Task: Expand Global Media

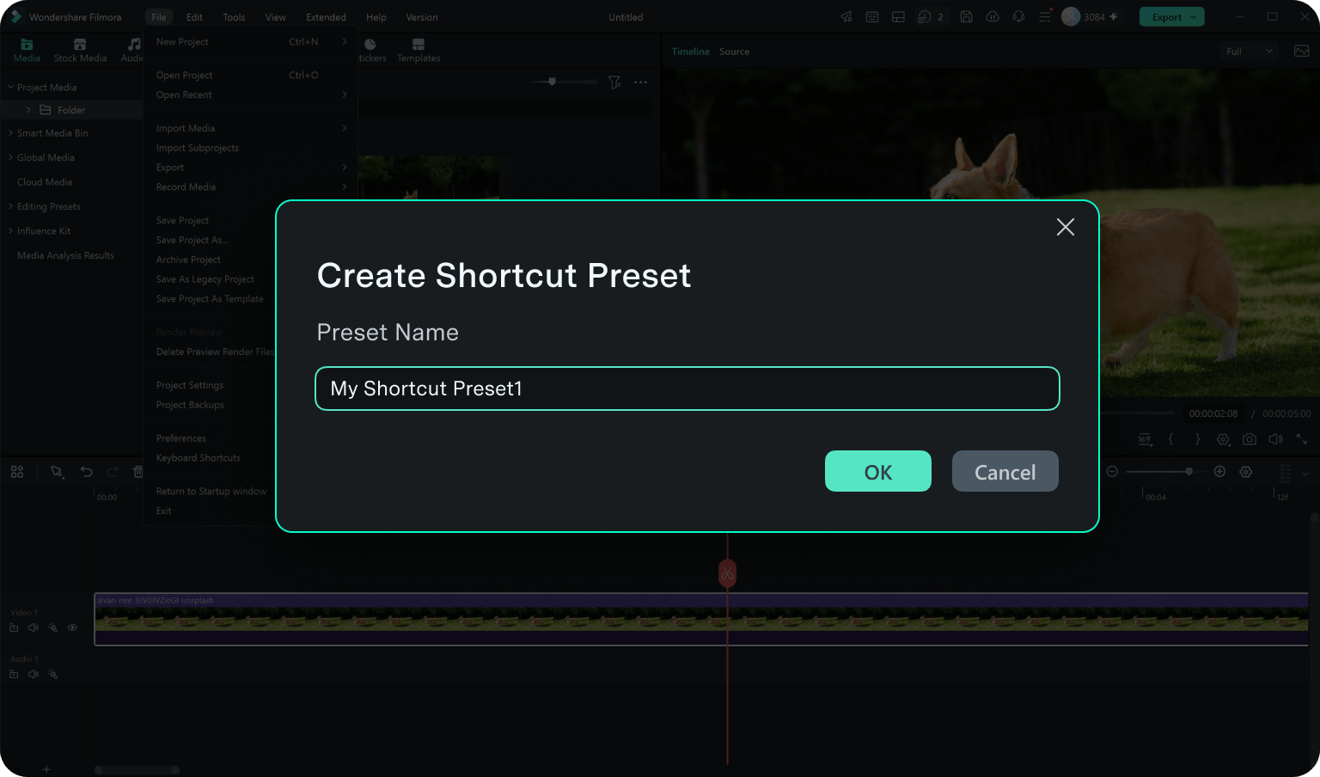Action: 11,157
